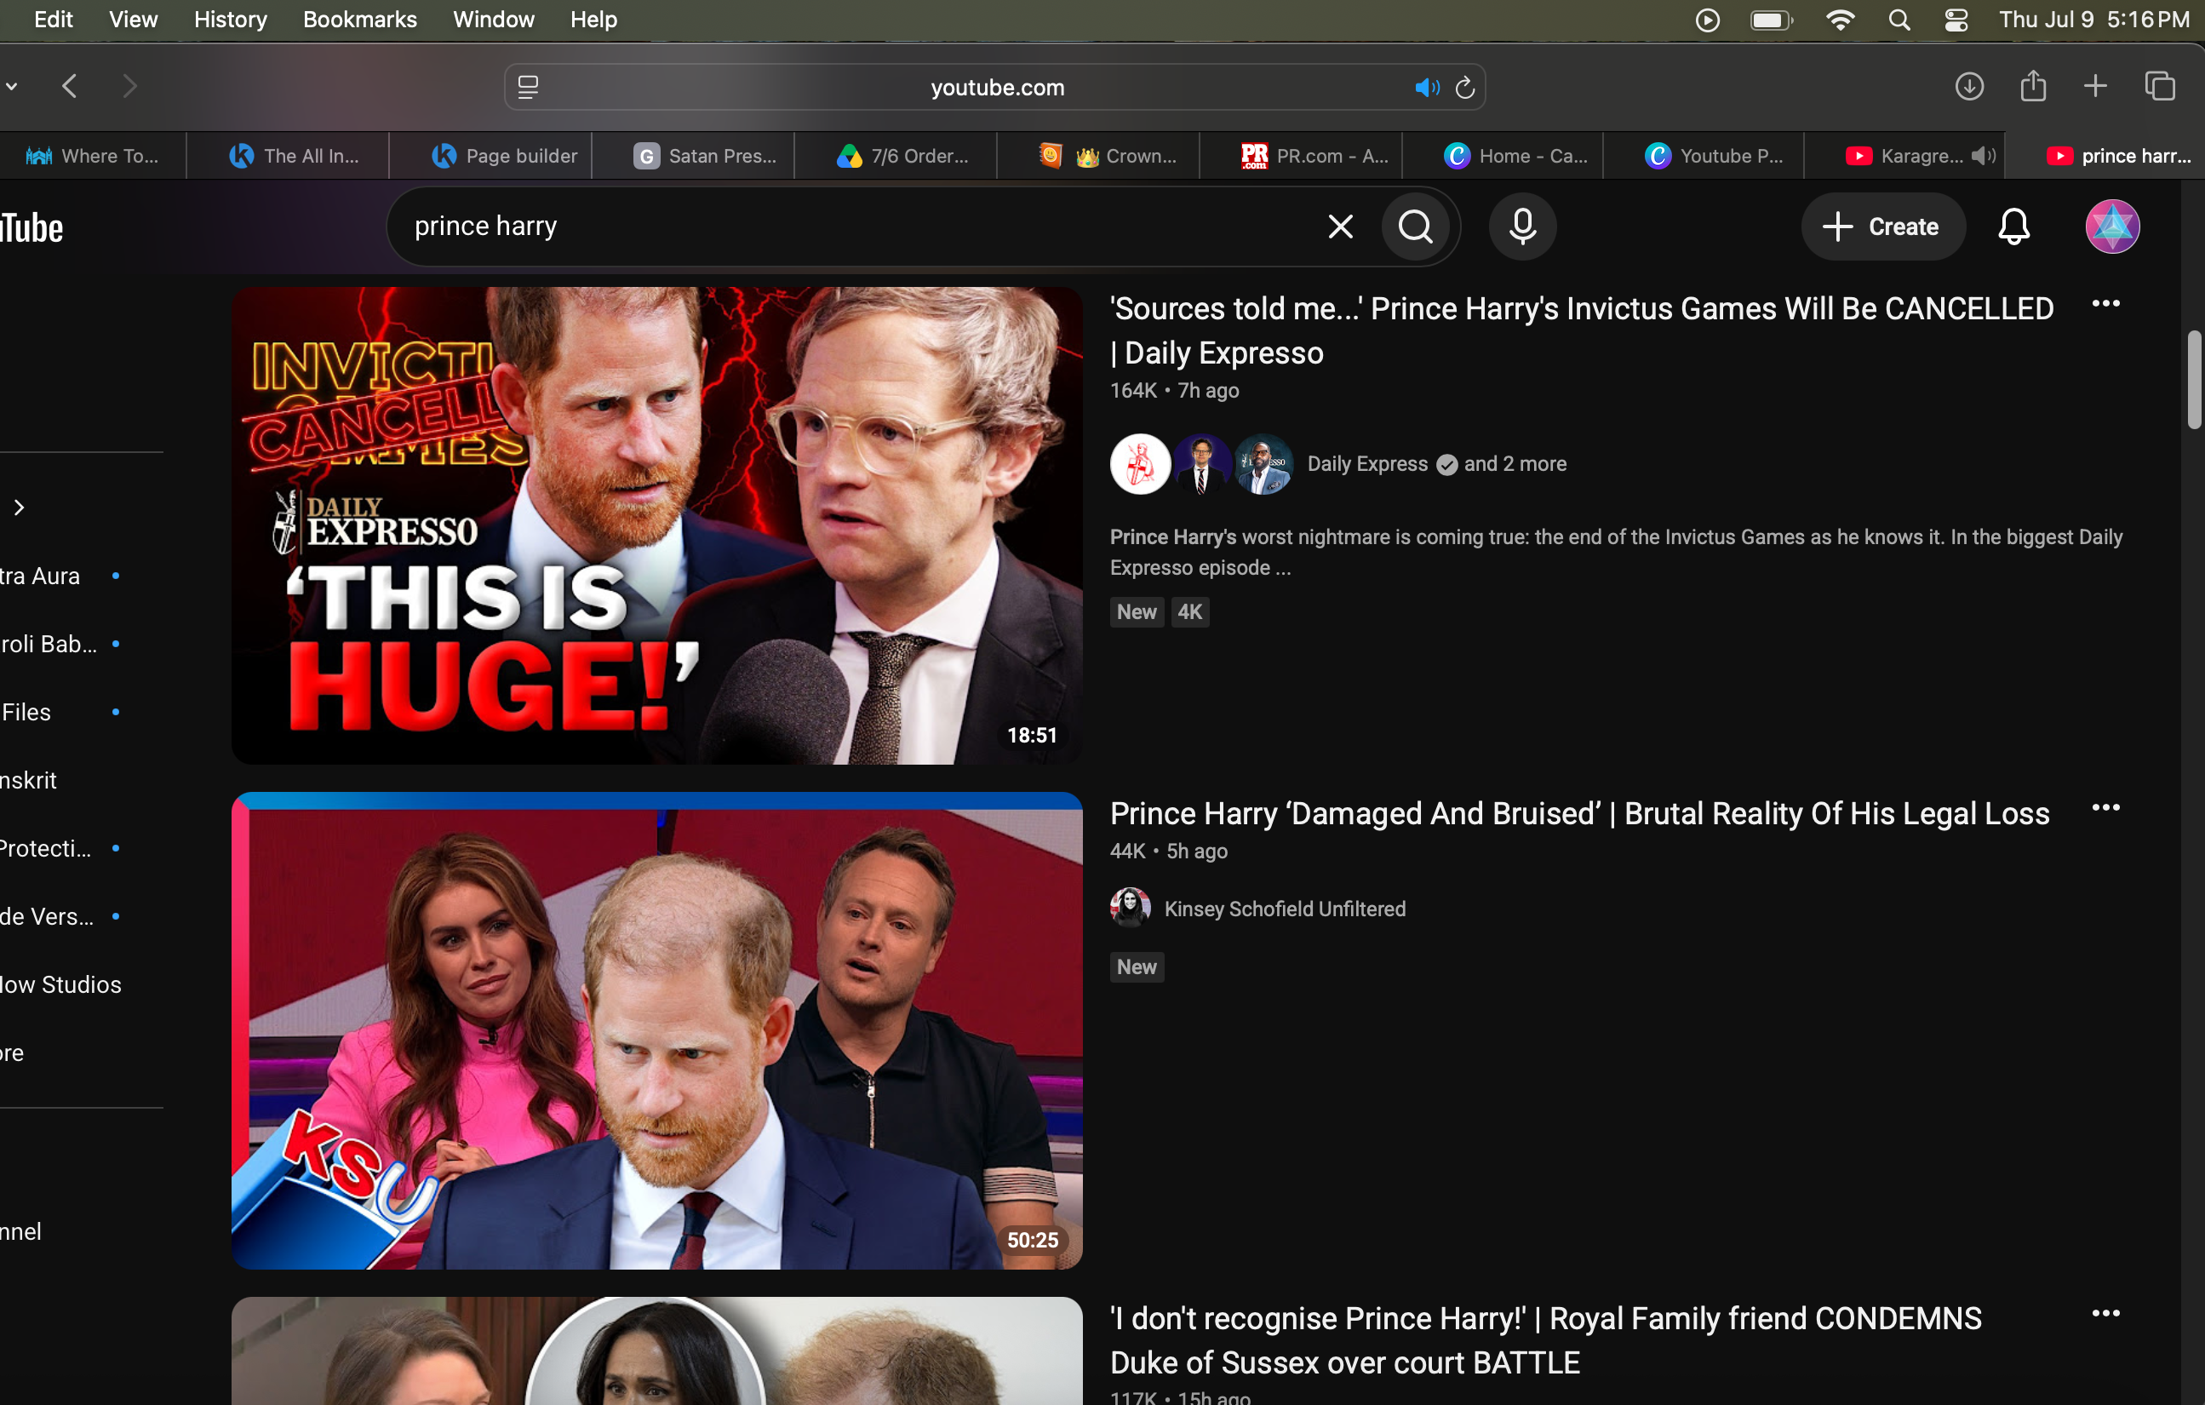
Task: Reload the YouTube page
Action: point(1465,88)
